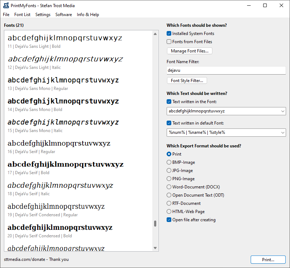This screenshot has height=268, width=290.
Task: Open the Font List menu
Action: click(x=22, y=15)
